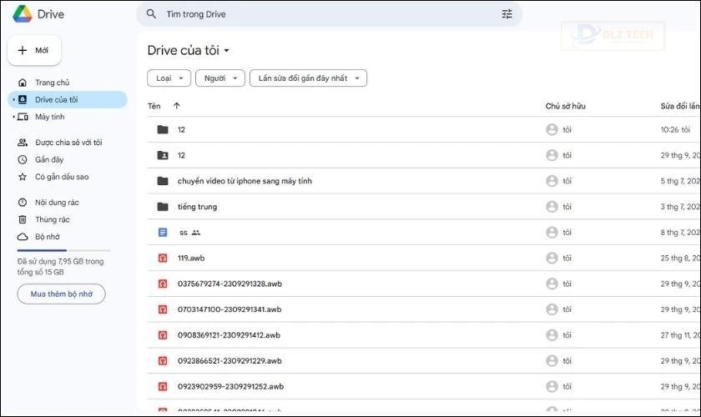Open 'Có gắn dấu sao' starred
701x417 pixels.
point(62,177)
